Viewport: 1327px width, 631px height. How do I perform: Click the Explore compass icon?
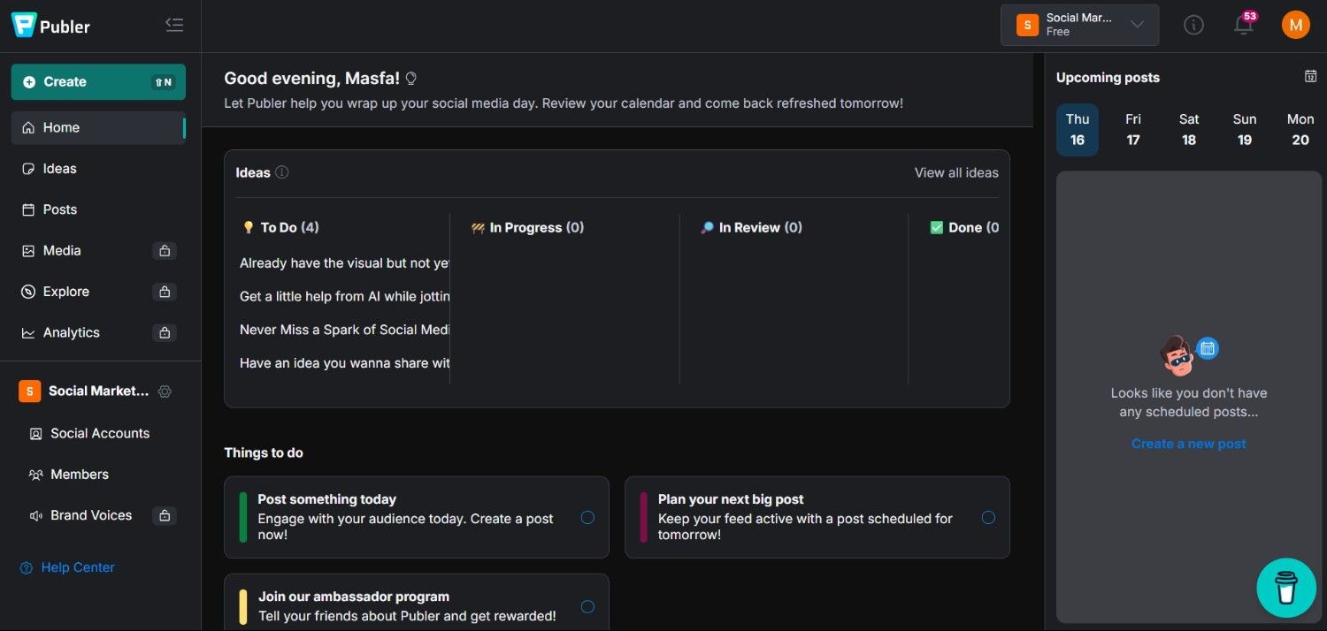pos(28,292)
